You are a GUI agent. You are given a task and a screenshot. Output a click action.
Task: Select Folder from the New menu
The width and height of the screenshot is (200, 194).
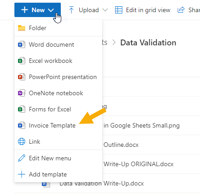pos(58,28)
